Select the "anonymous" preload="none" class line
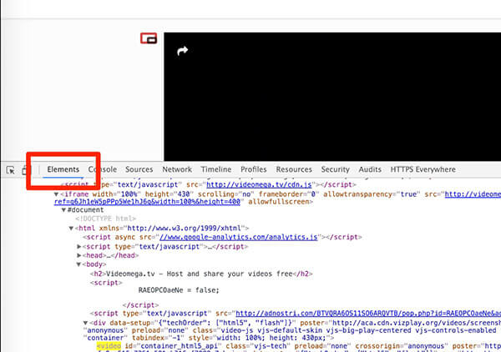Viewport: 501px width, 352px height. [x=290, y=330]
